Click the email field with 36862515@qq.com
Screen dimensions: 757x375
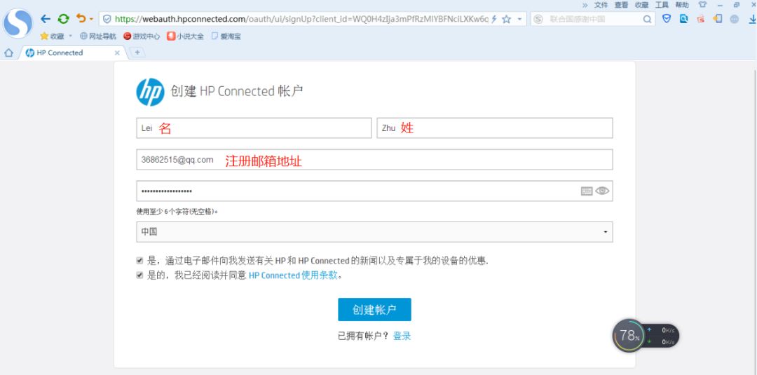[x=374, y=160]
